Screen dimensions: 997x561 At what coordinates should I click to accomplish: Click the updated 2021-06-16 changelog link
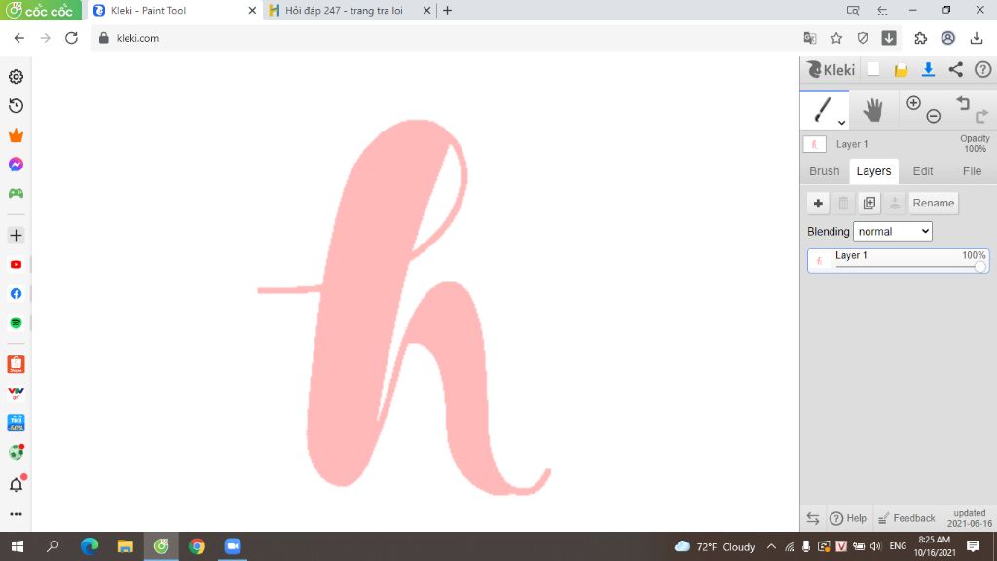[969, 518]
